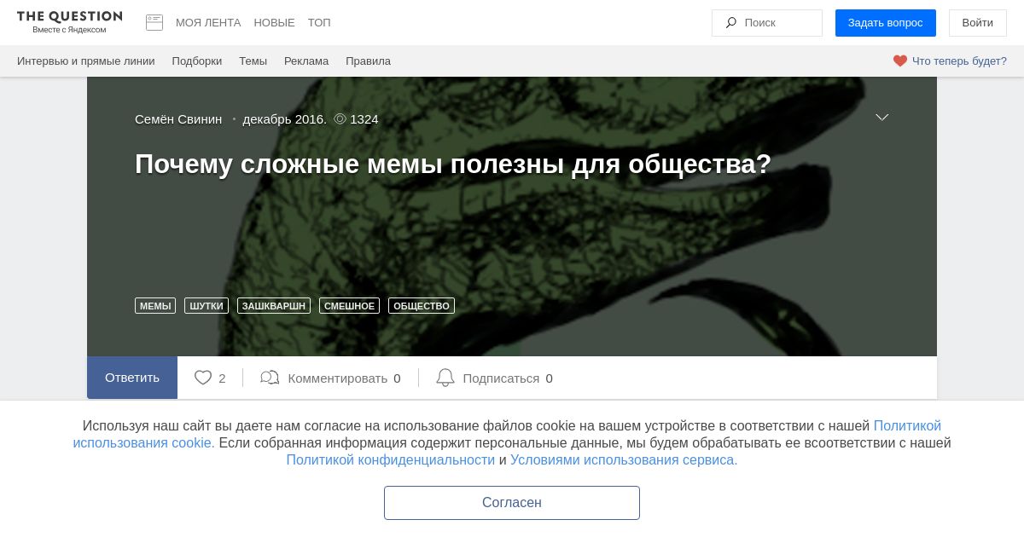Switch to Топ tab
Screen dimensions: 1024x537
coord(319,23)
